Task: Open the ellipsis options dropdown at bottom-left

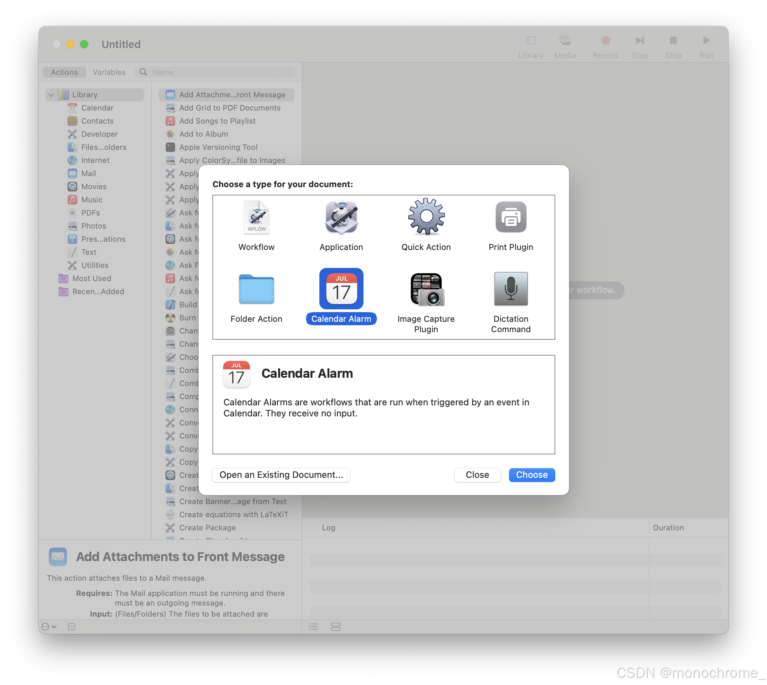Action: (x=49, y=627)
